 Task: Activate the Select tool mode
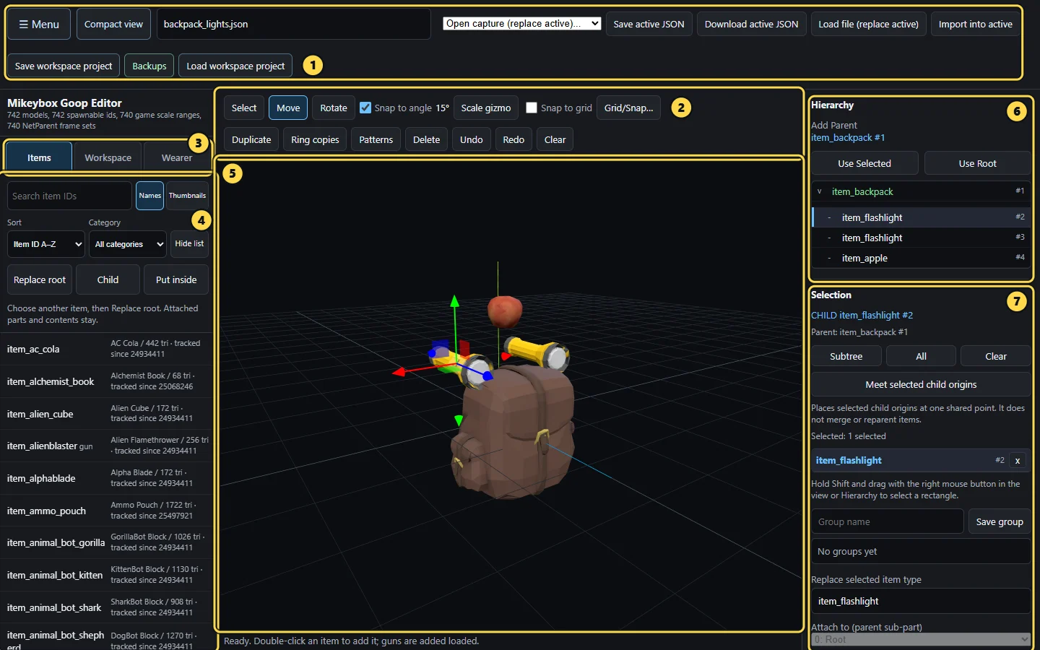coord(244,108)
